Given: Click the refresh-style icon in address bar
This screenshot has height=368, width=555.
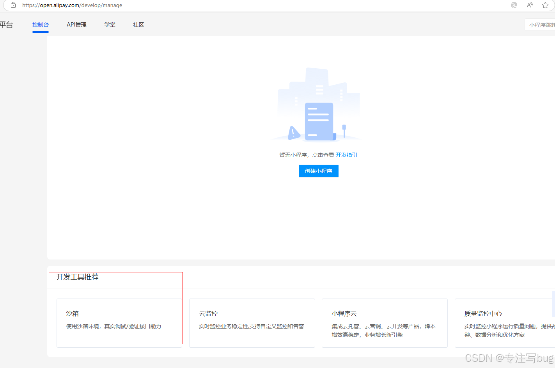Looking at the screenshot, I should 514,5.
